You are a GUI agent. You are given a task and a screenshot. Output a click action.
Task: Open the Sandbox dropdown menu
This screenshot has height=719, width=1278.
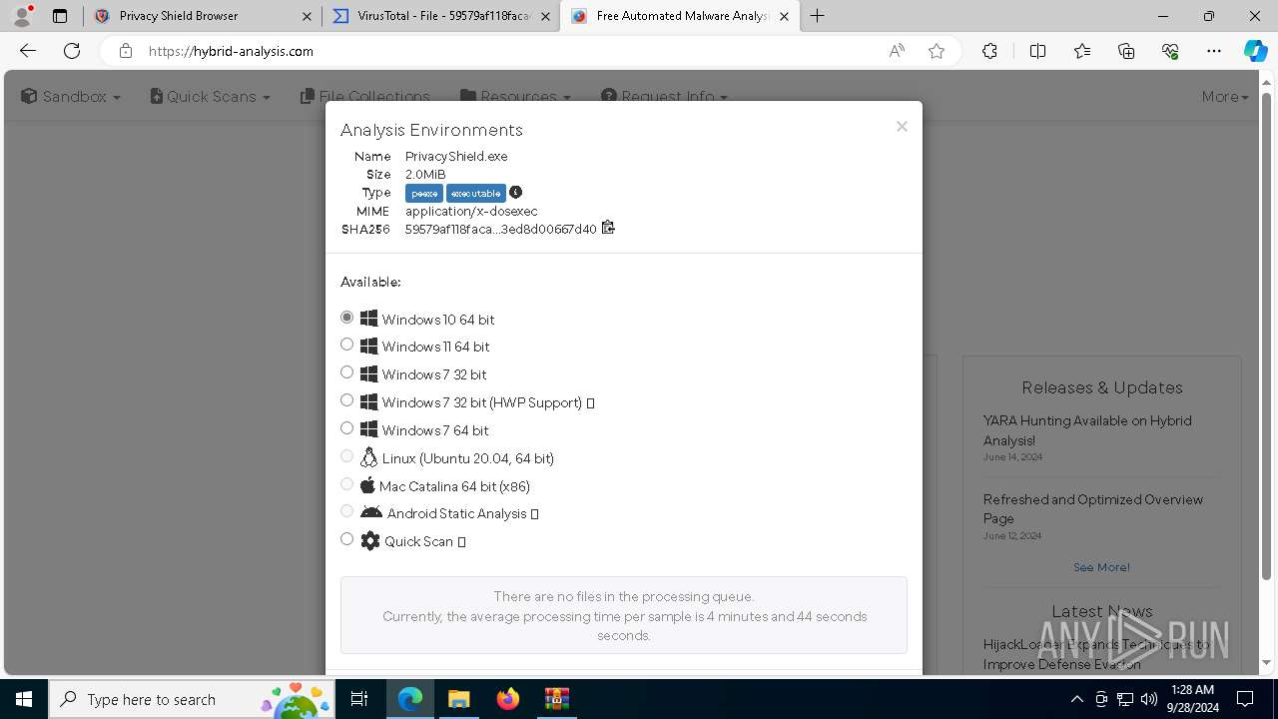[71, 97]
